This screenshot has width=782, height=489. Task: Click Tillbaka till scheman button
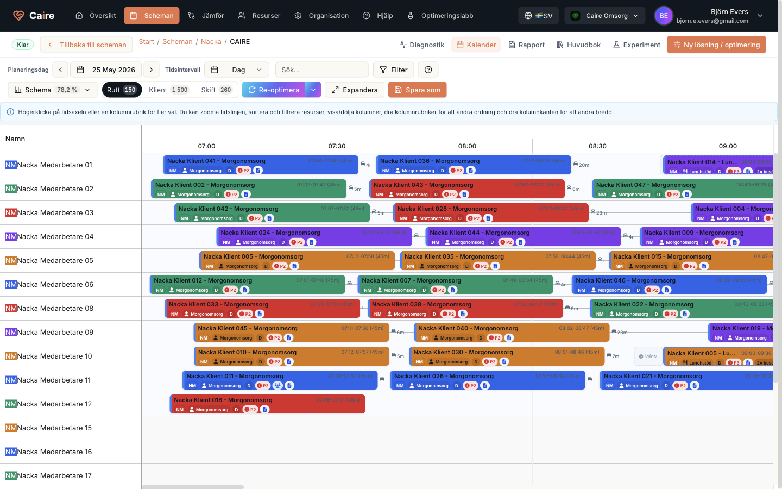pyautogui.click(x=86, y=45)
